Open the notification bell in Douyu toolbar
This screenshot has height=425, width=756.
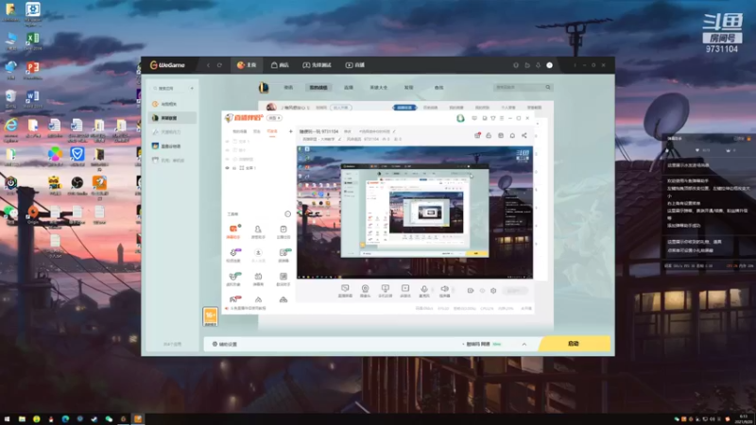512,136
